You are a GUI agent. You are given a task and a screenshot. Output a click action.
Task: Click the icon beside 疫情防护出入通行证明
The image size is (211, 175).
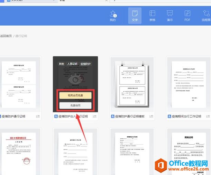point(56,116)
